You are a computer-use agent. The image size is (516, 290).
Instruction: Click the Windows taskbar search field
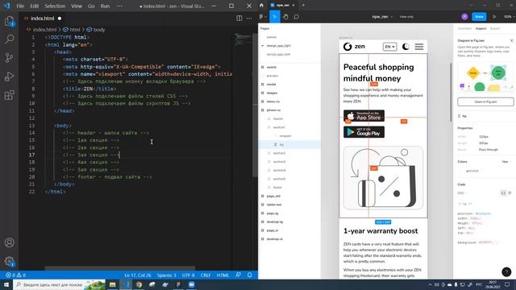[59, 284]
